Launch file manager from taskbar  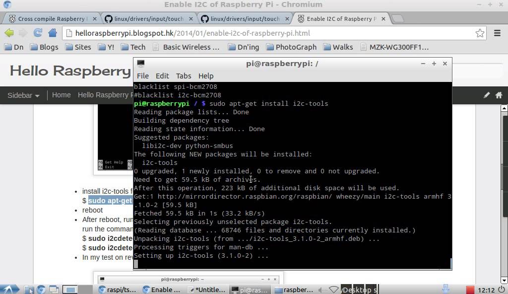[x=28, y=290]
